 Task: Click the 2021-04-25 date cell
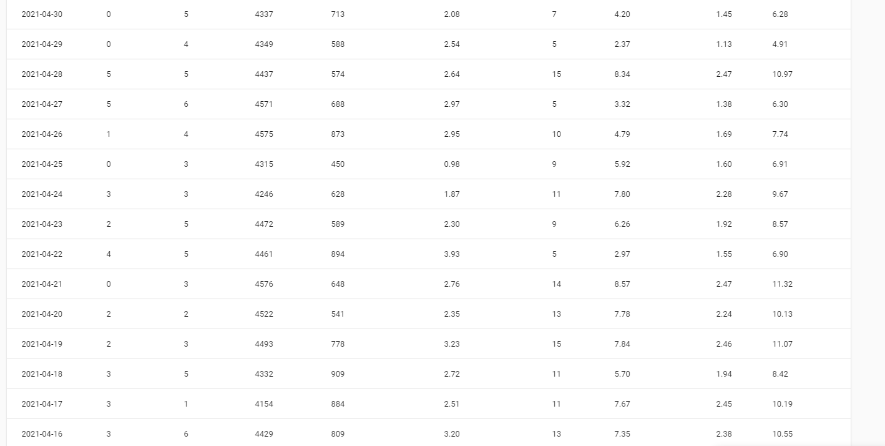42,164
